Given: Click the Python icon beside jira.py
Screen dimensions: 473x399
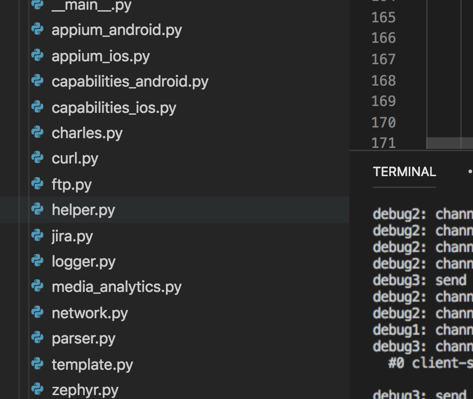Looking at the screenshot, I should 37,236.
